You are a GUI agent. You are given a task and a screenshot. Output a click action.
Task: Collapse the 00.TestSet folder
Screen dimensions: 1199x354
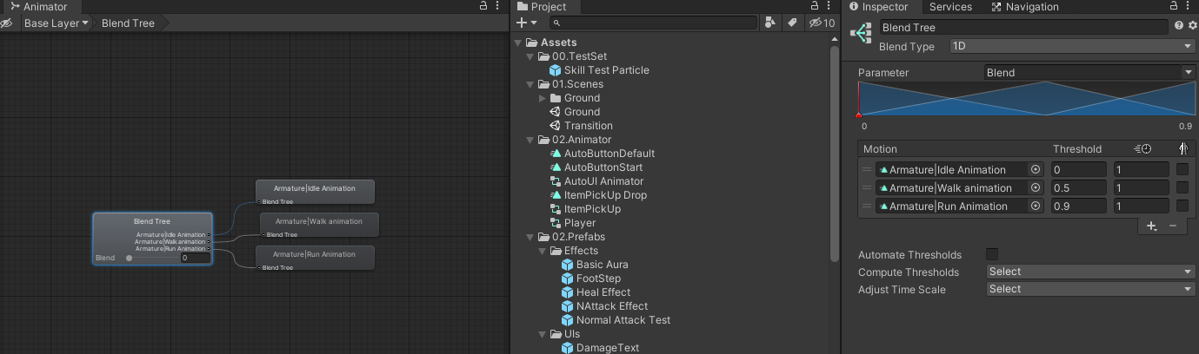[x=530, y=56]
